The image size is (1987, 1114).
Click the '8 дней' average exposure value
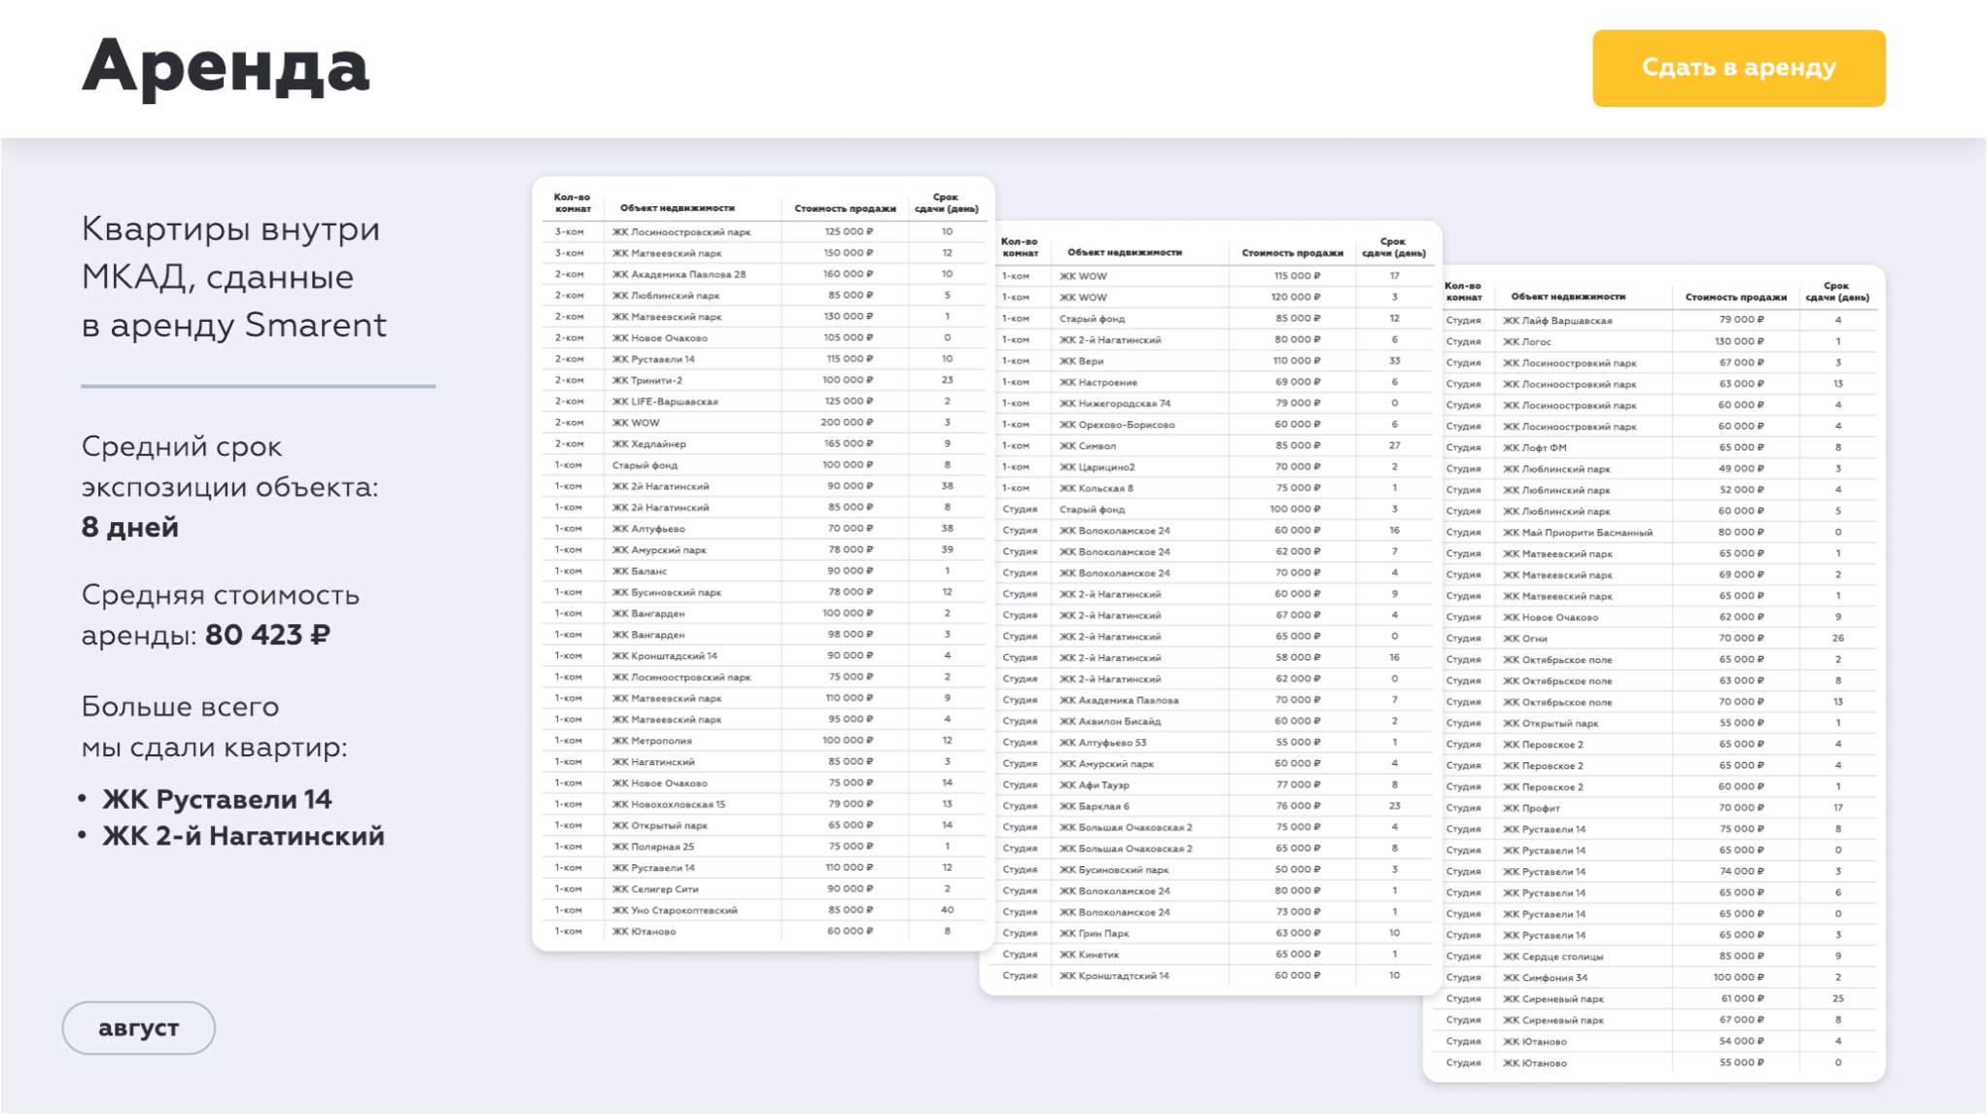click(x=129, y=527)
